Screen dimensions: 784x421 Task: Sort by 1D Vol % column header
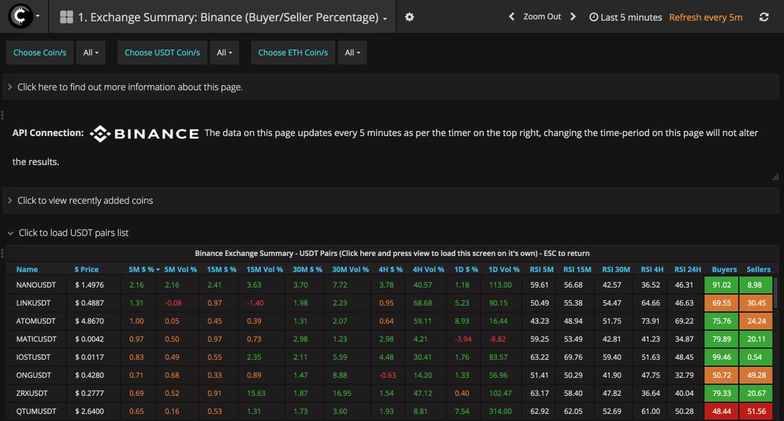(503, 270)
